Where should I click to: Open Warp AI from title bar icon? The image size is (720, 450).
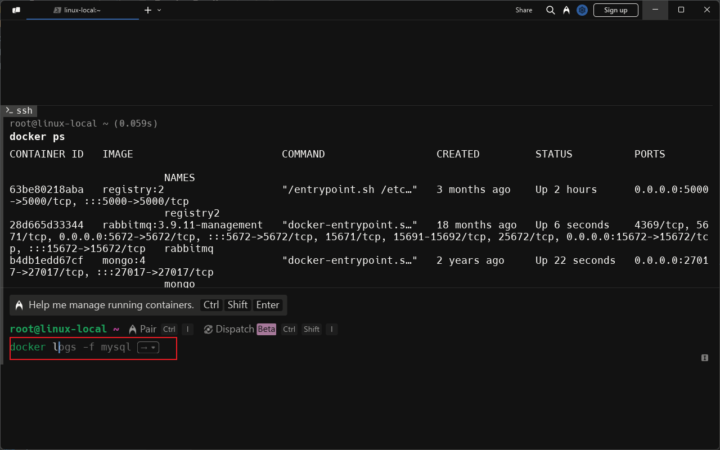point(566,10)
